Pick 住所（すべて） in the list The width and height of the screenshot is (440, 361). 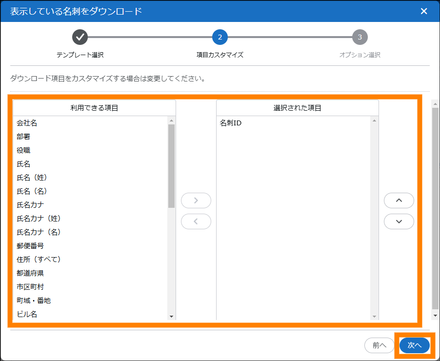[39, 260]
